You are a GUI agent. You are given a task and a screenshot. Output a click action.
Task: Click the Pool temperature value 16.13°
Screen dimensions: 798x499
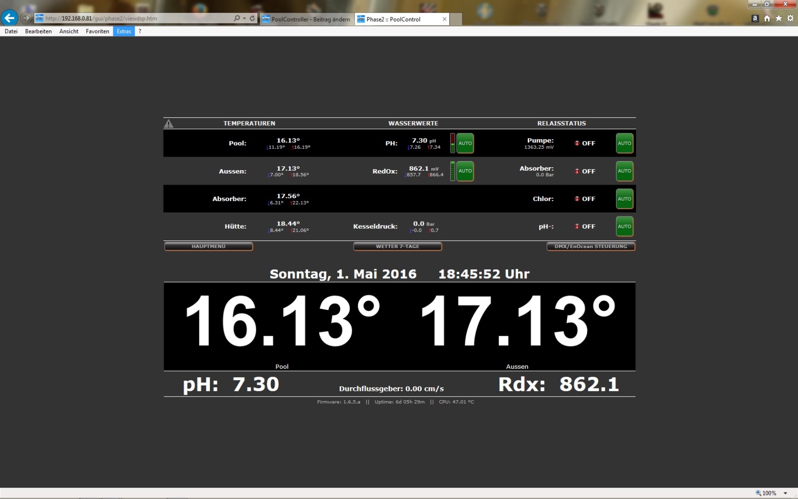click(288, 140)
